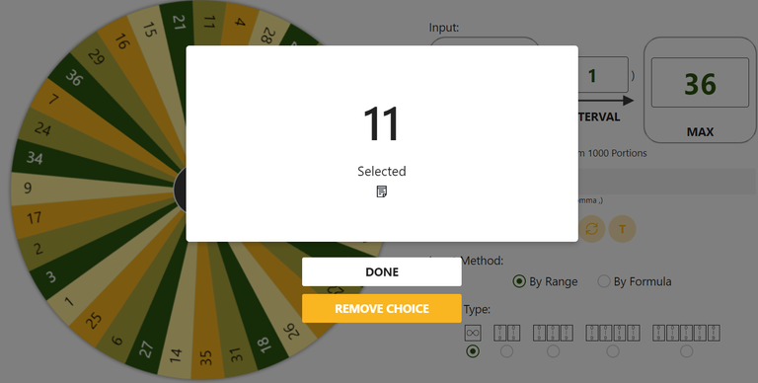This screenshot has width=758, height=383.
Task: Click the three-digit type icon
Action: tap(553, 334)
